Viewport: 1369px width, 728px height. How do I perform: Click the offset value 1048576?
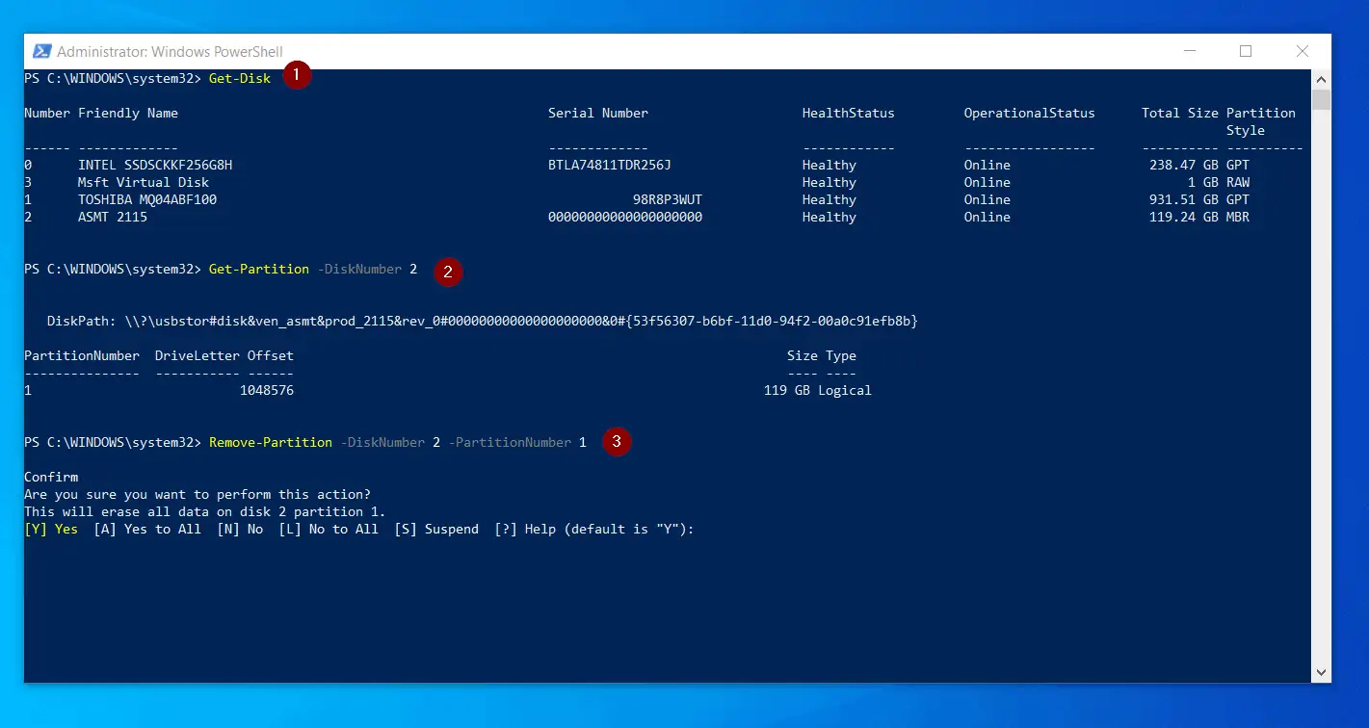click(267, 390)
